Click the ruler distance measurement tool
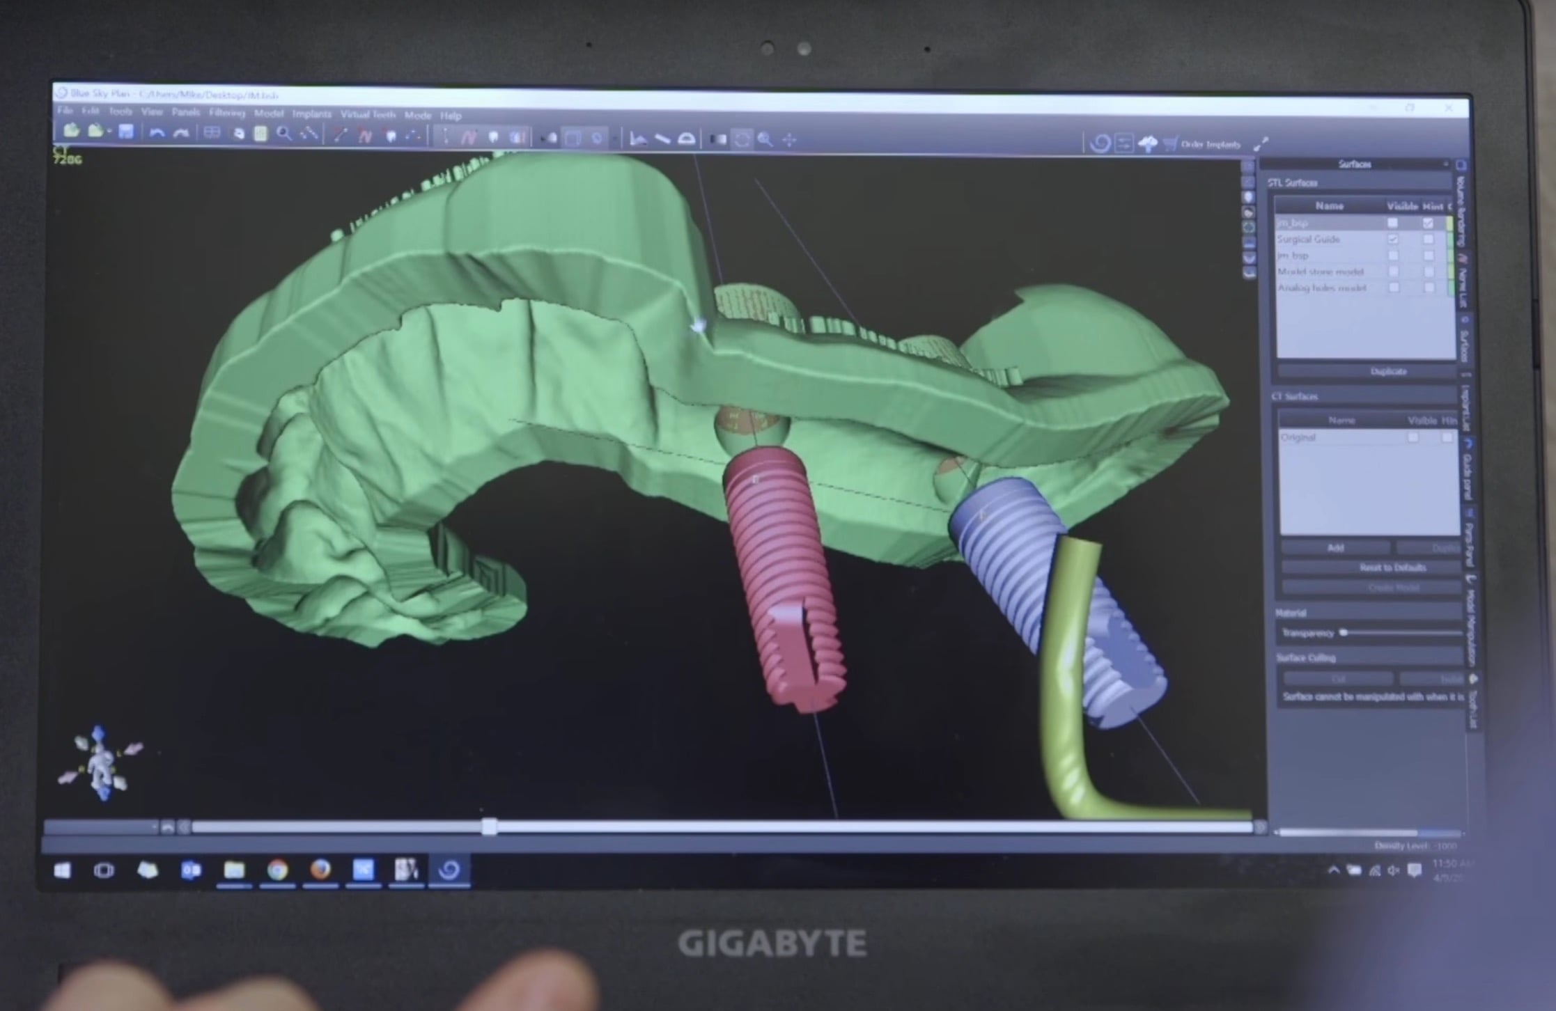Screen dimensions: 1556x1011 (x=662, y=139)
